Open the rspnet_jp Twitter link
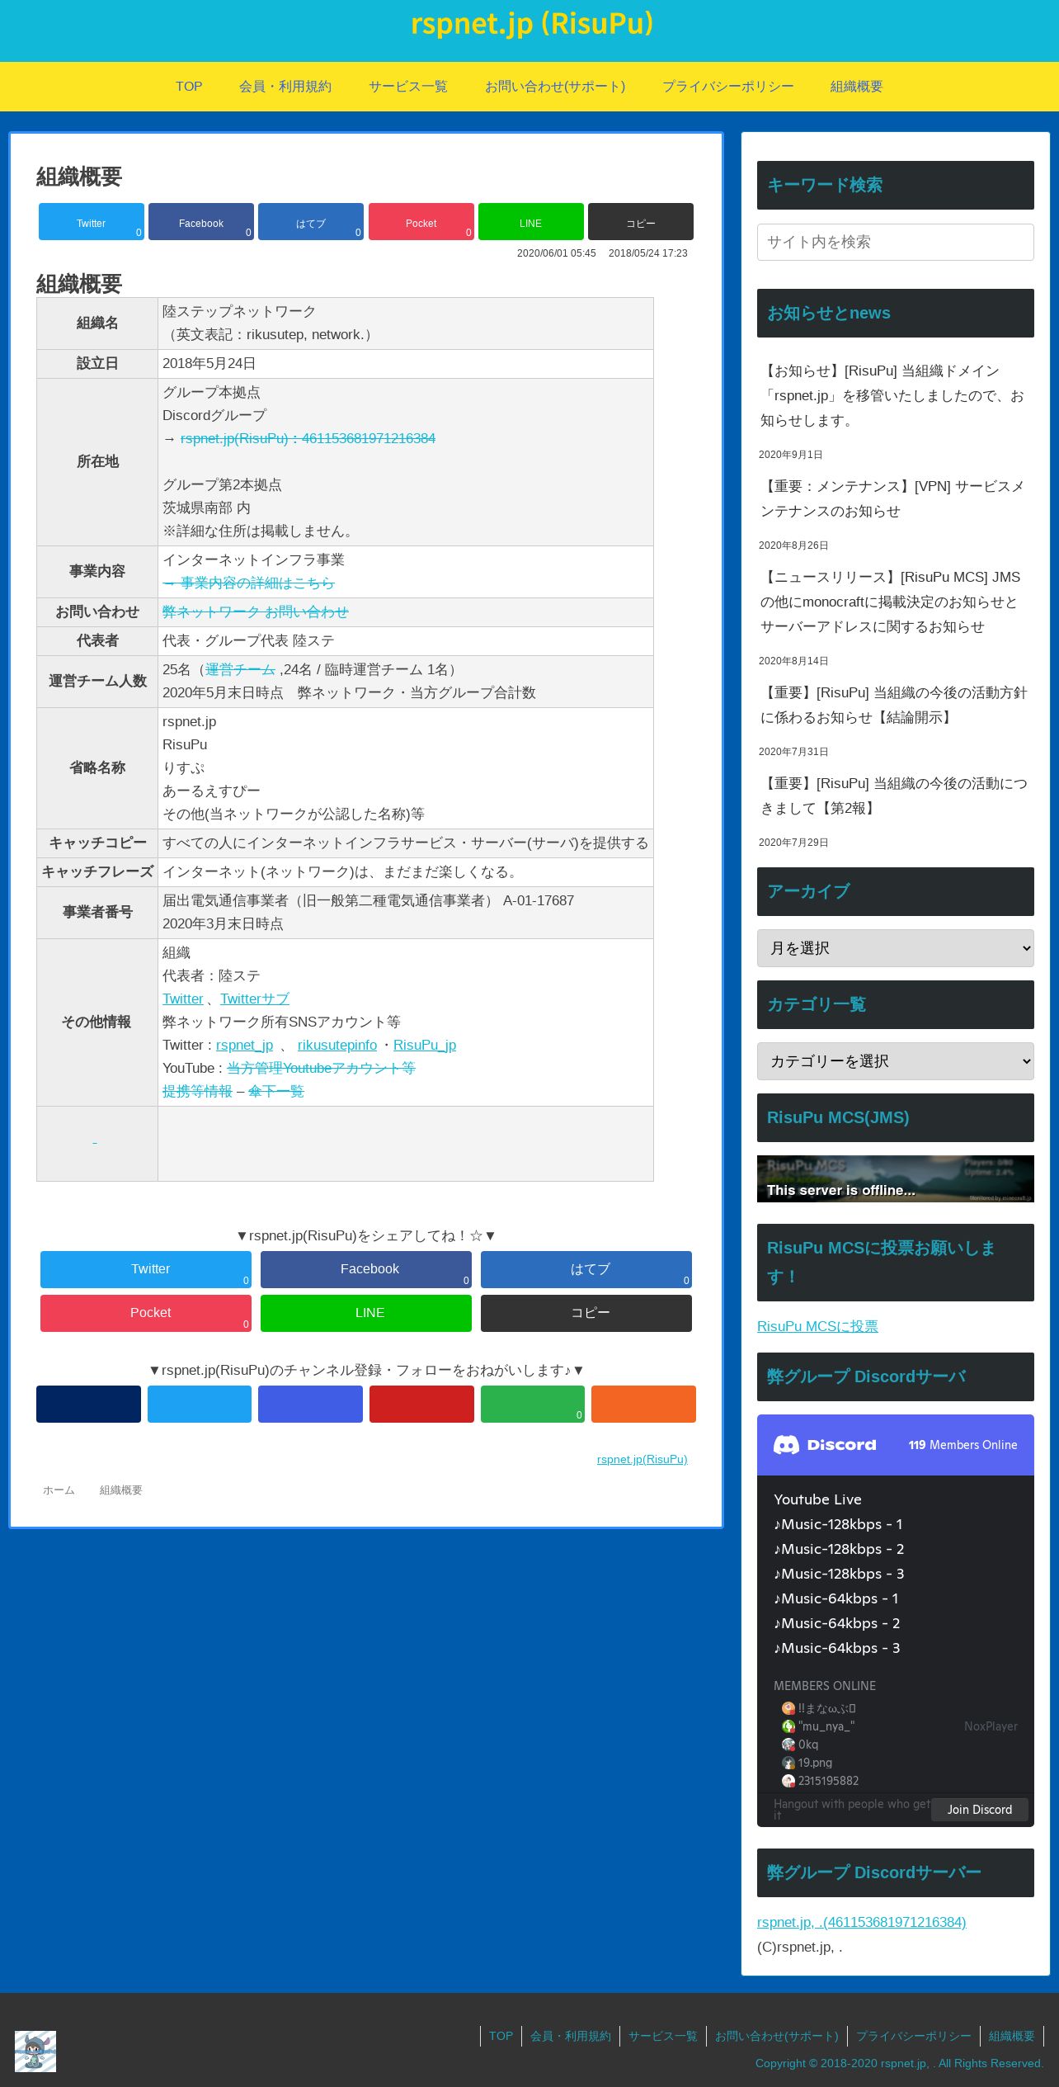 click(x=244, y=1045)
